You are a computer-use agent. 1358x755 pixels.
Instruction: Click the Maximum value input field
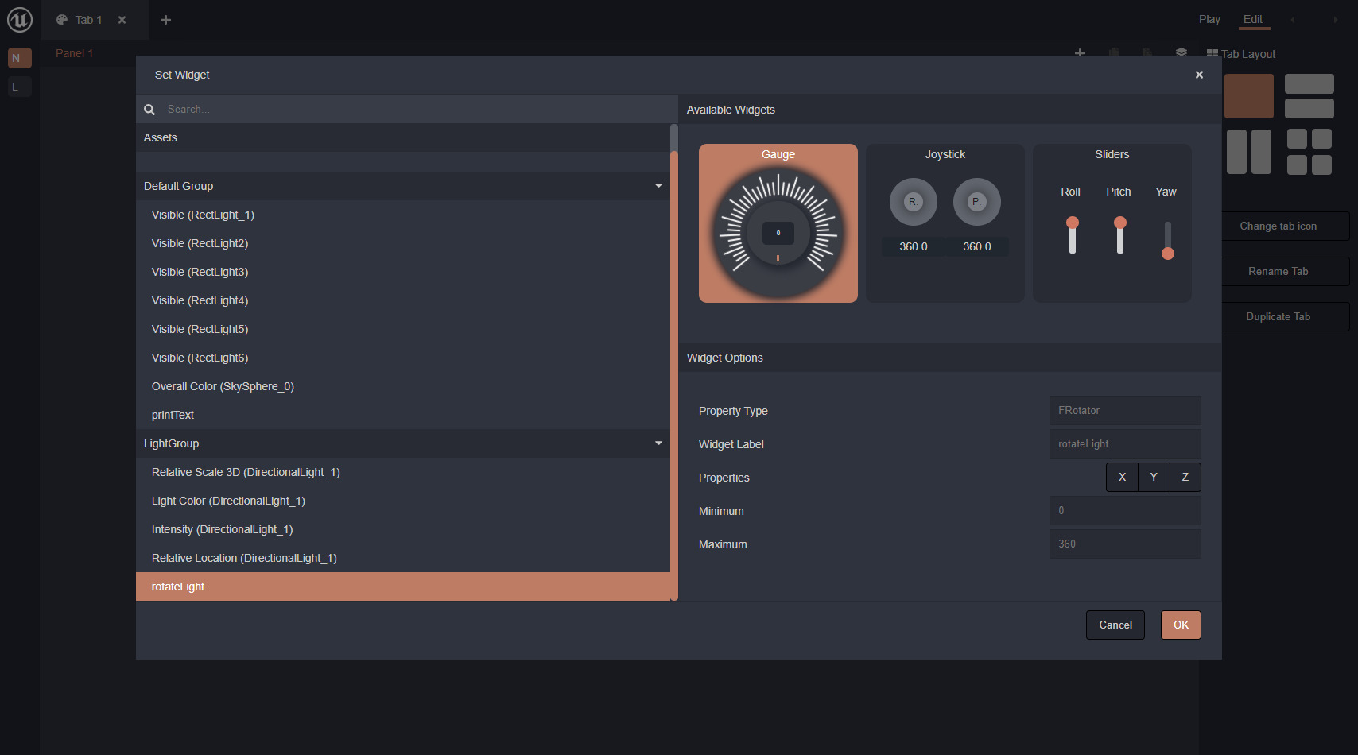pyautogui.click(x=1124, y=544)
